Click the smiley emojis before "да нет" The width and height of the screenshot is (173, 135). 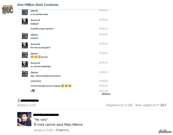pyautogui.click(x=36, y=57)
